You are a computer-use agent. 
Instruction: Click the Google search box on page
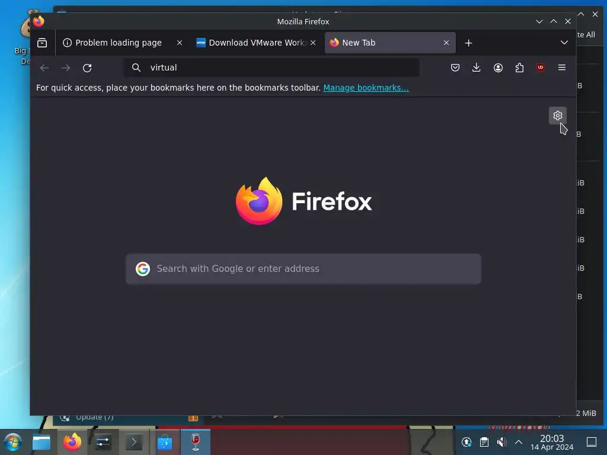(x=303, y=269)
